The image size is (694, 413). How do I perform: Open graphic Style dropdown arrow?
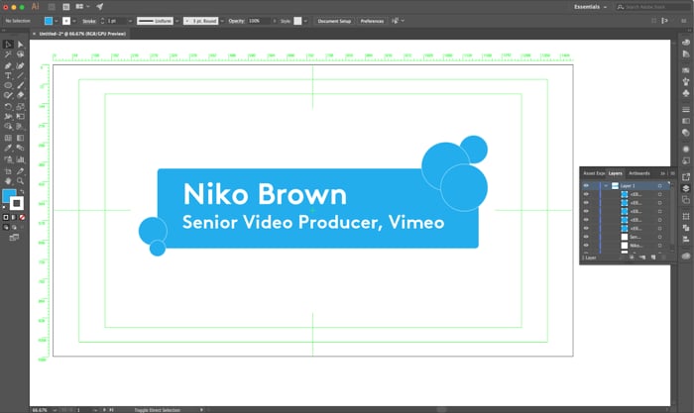point(305,21)
